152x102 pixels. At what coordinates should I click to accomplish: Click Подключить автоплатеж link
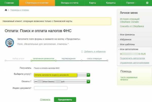(132, 58)
